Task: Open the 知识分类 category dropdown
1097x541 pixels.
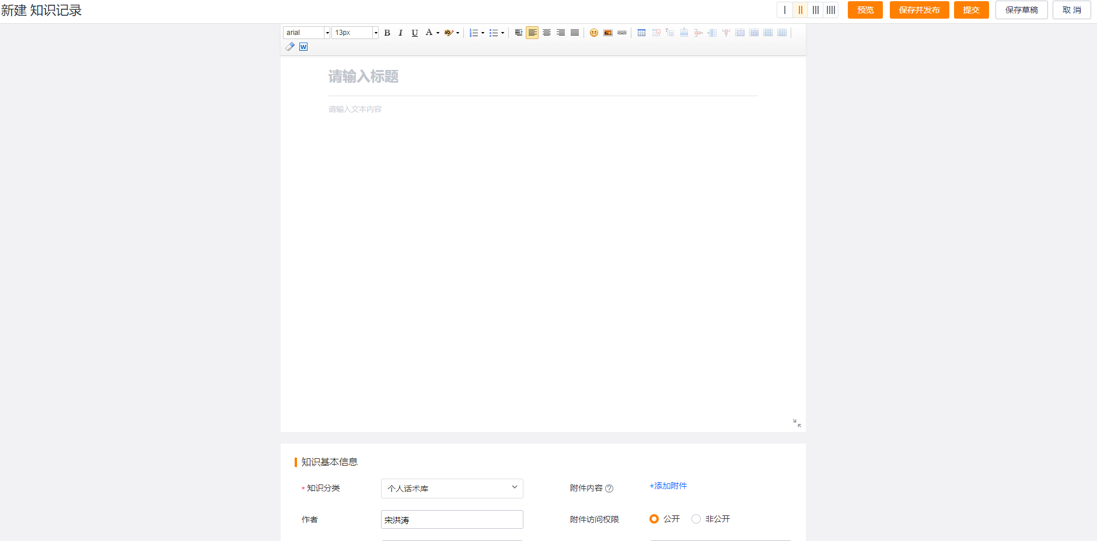Action: point(451,488)
